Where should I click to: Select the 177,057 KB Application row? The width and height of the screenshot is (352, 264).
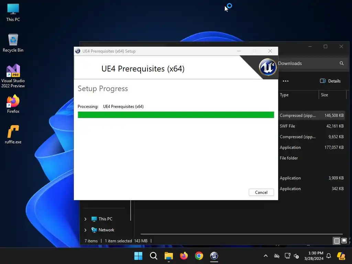[x=312, y=147]
